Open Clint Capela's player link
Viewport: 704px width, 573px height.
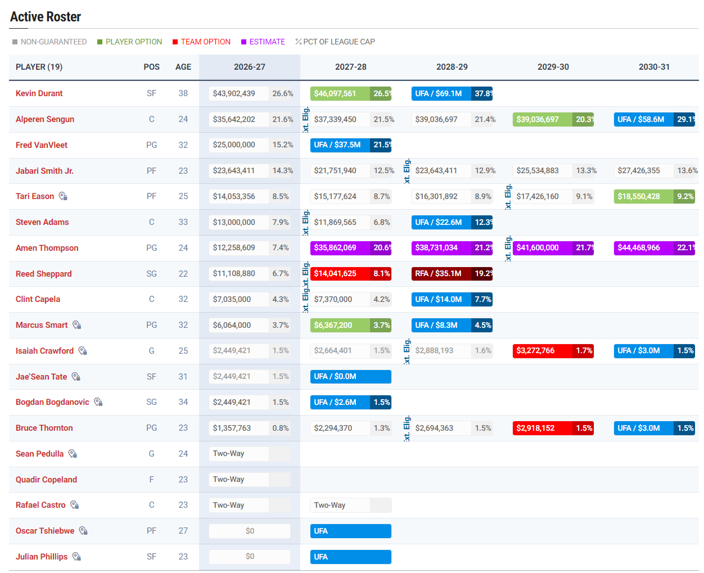[38, 299]
